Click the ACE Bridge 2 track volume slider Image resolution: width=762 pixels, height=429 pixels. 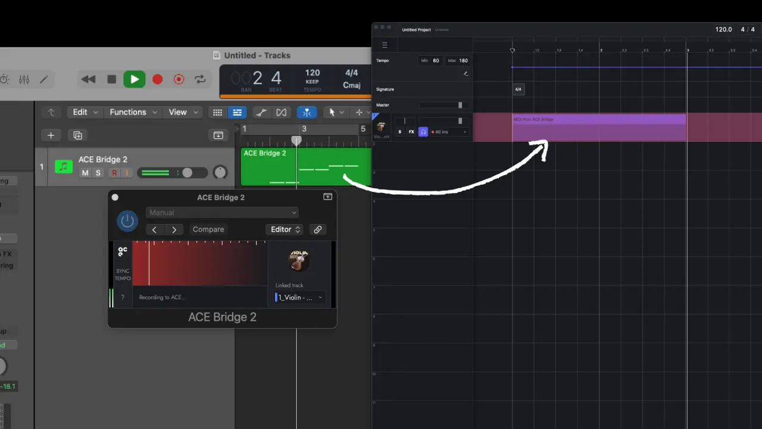coord(173,173)
